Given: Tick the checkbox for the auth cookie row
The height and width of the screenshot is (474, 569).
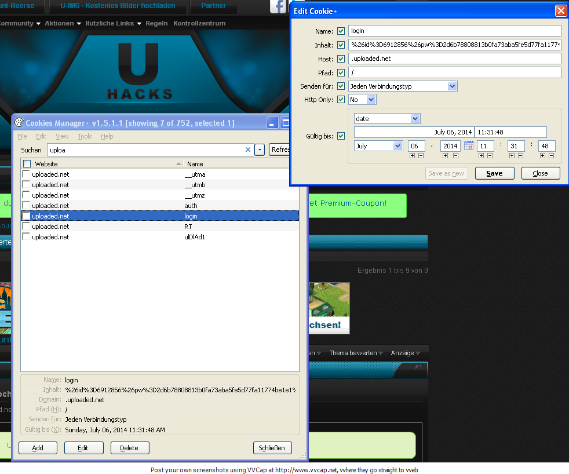Looking at the screenshot, I should [26, 206].
